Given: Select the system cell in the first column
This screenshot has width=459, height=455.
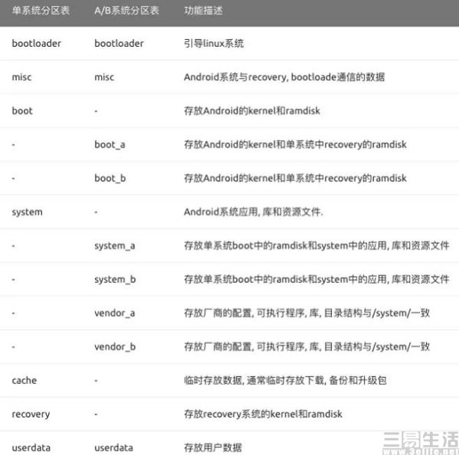Looking at the screenshot, I should (x=27, y=212).
